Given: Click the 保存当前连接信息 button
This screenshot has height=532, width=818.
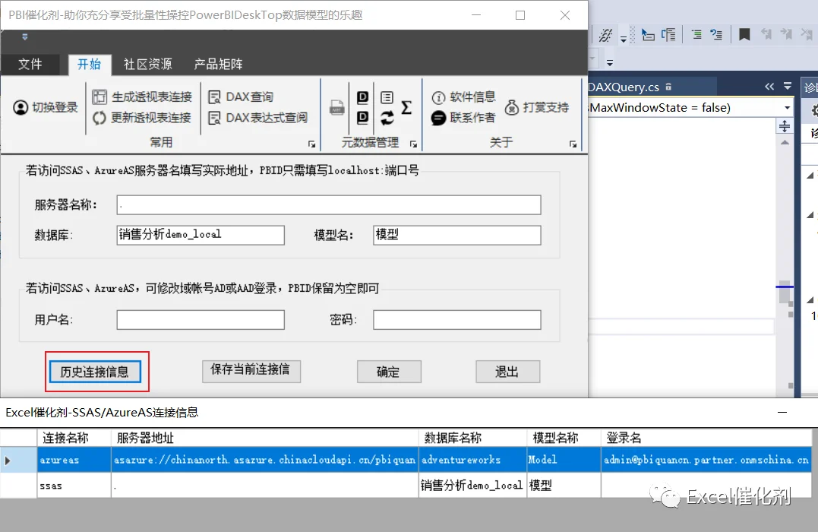Looking at the screenshot, I should [x=251, y=371].
